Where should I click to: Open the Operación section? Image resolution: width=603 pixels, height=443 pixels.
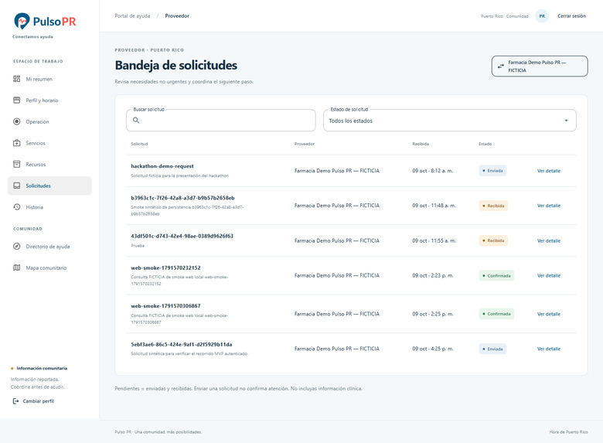tap(49, 121)
